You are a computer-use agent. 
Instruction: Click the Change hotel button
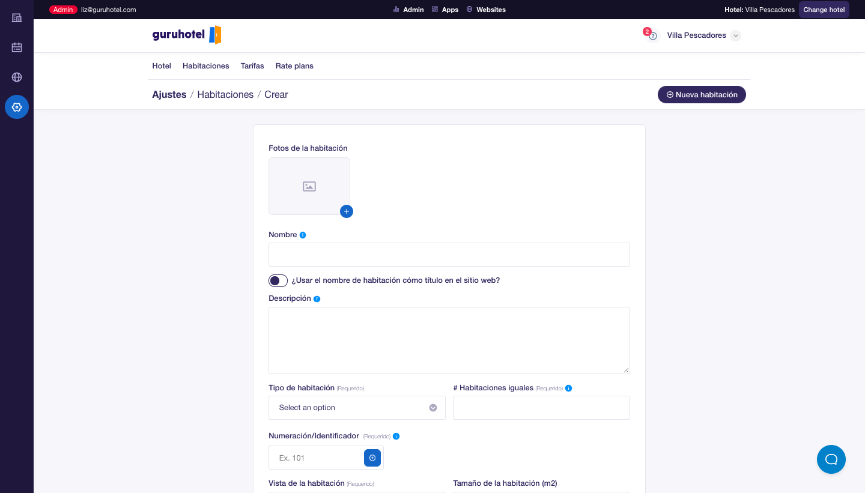coord(824,10)
